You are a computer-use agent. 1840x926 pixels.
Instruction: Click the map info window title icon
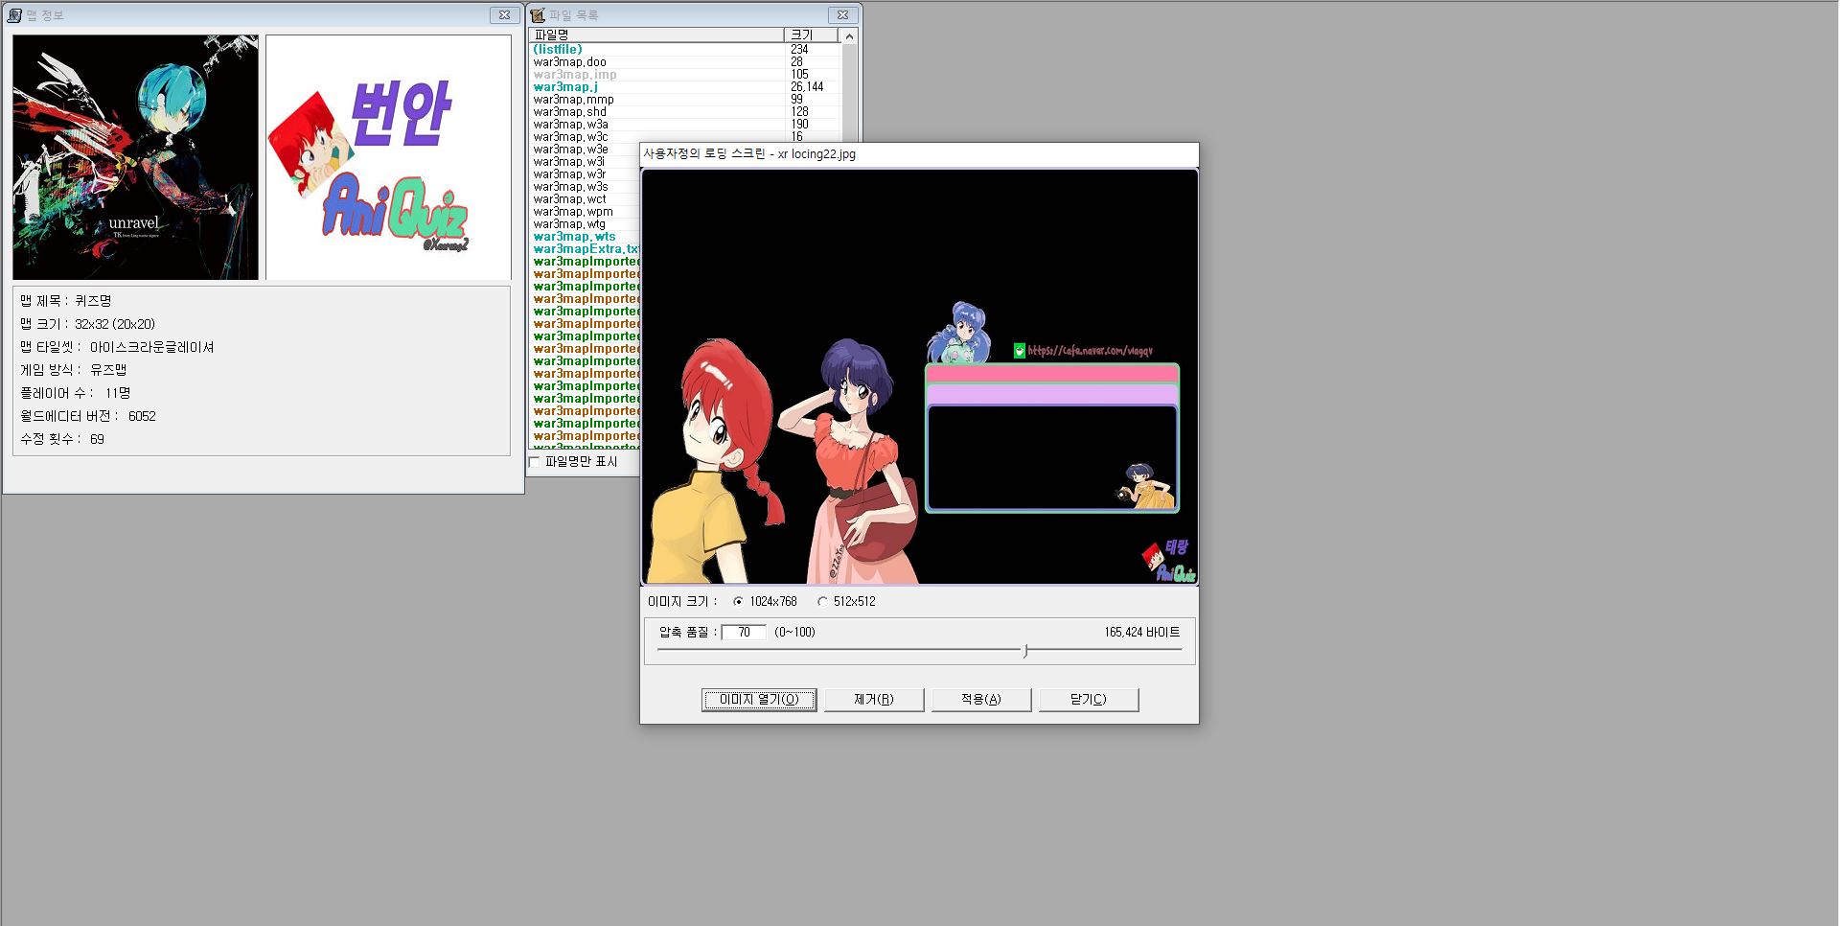14,15
